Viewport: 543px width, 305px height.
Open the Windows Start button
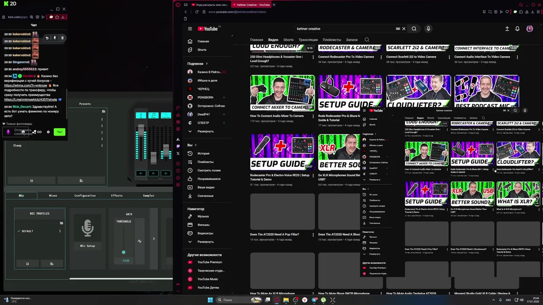point(210,300)
